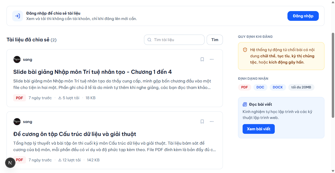Open the Slide bài giảng Nhập môn Trí tuệ nhân tạo title
The image size is (335, 173).
tap(92, 72)
